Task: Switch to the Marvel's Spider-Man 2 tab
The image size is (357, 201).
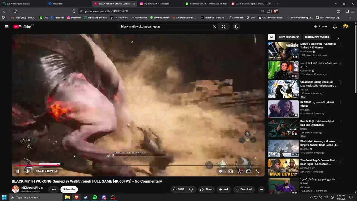Action: 252,4
